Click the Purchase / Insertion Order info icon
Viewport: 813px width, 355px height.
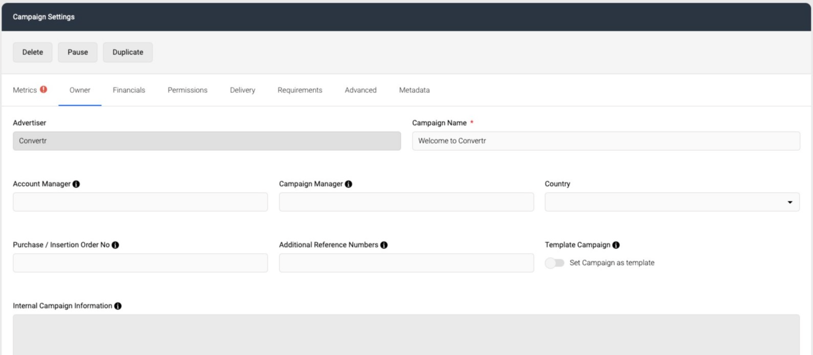[115, 245]
